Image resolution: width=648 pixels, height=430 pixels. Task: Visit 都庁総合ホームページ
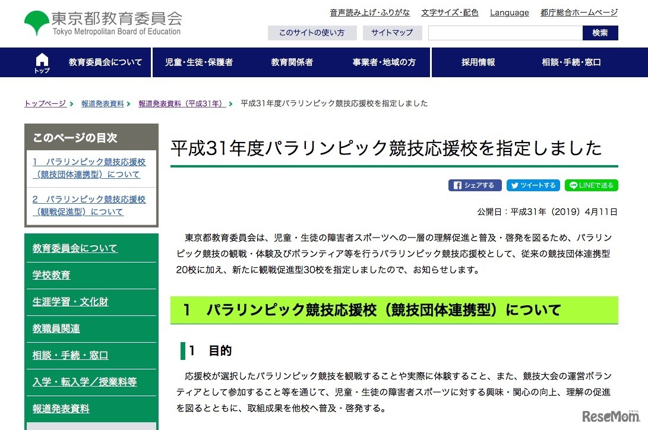579,12
